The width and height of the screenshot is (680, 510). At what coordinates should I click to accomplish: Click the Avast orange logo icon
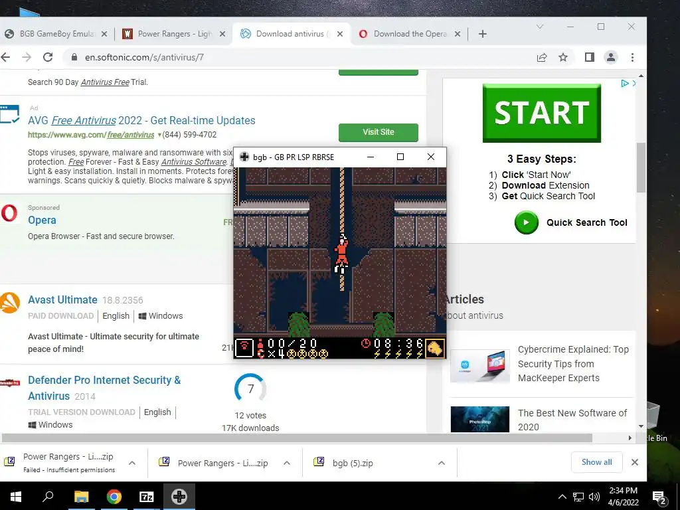[9, 303]
